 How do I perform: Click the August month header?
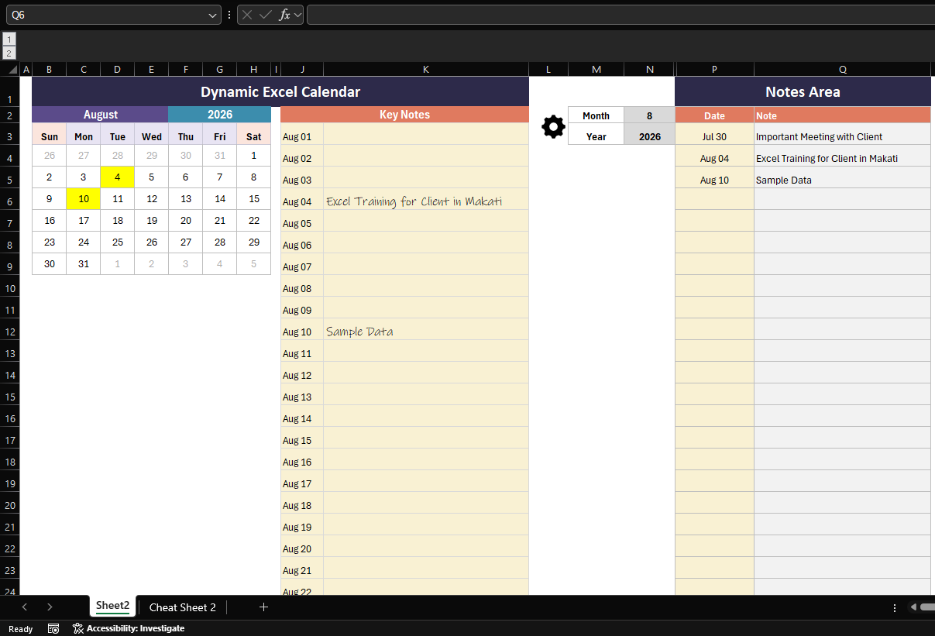click(100, 115)
